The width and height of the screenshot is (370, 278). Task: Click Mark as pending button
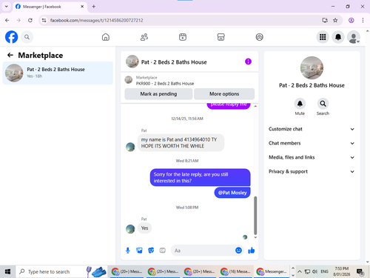pos(158,94)
